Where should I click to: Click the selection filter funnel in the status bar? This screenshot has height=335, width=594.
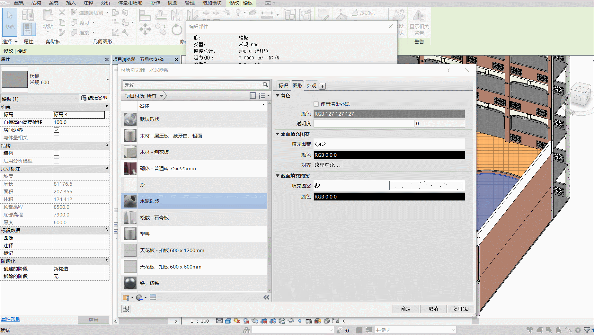coord(587,330)
